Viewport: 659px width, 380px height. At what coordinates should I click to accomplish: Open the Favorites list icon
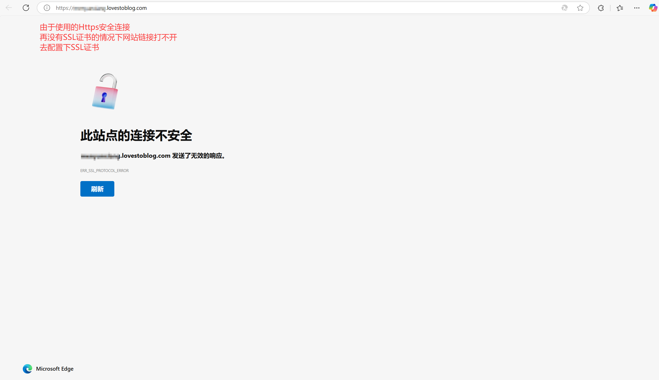click(620, 8)
